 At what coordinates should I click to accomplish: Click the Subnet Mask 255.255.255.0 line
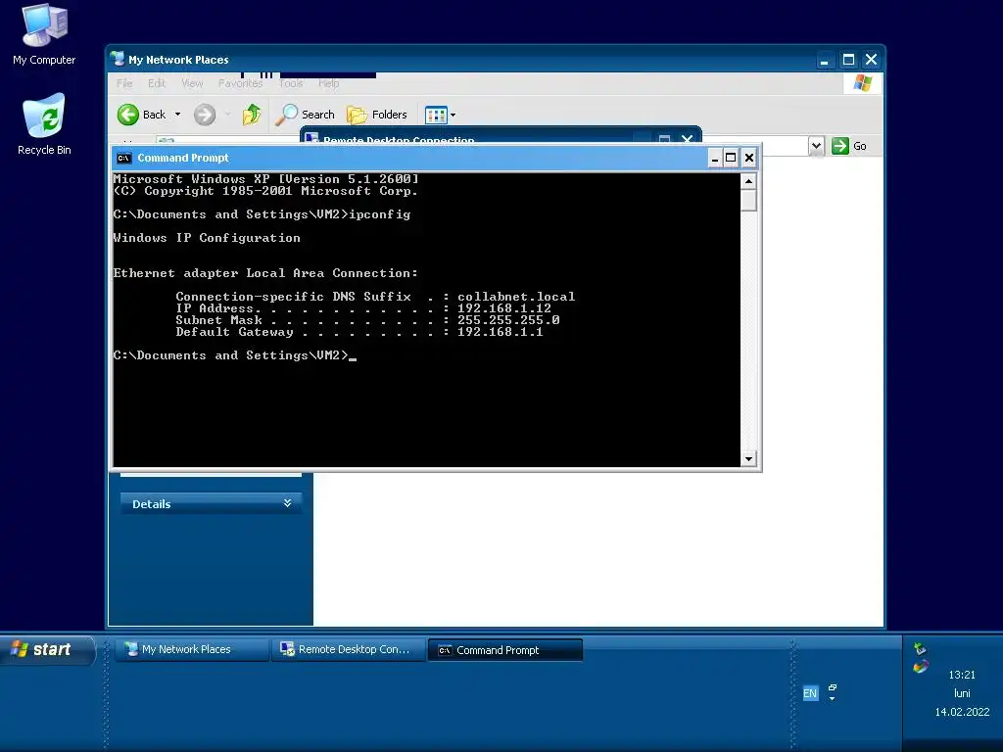pos(368,320)
